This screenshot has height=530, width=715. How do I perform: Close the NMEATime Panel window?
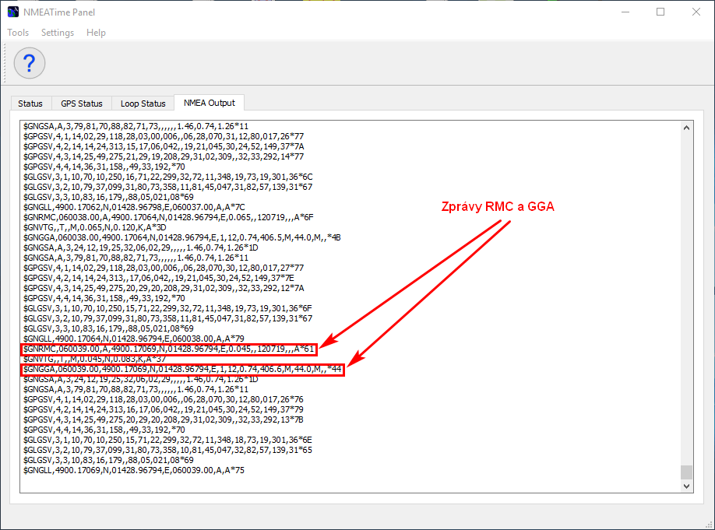696,12
